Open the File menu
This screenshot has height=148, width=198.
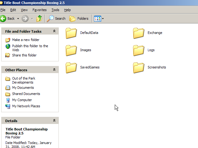tap(3, 10)
